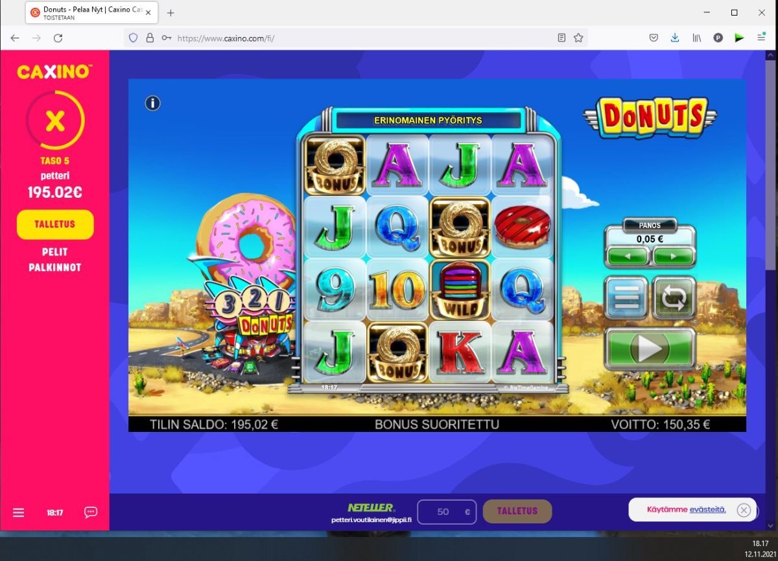Click the deposit amount field showing 50
Screen dimensions: 778x561
point(447,512)
